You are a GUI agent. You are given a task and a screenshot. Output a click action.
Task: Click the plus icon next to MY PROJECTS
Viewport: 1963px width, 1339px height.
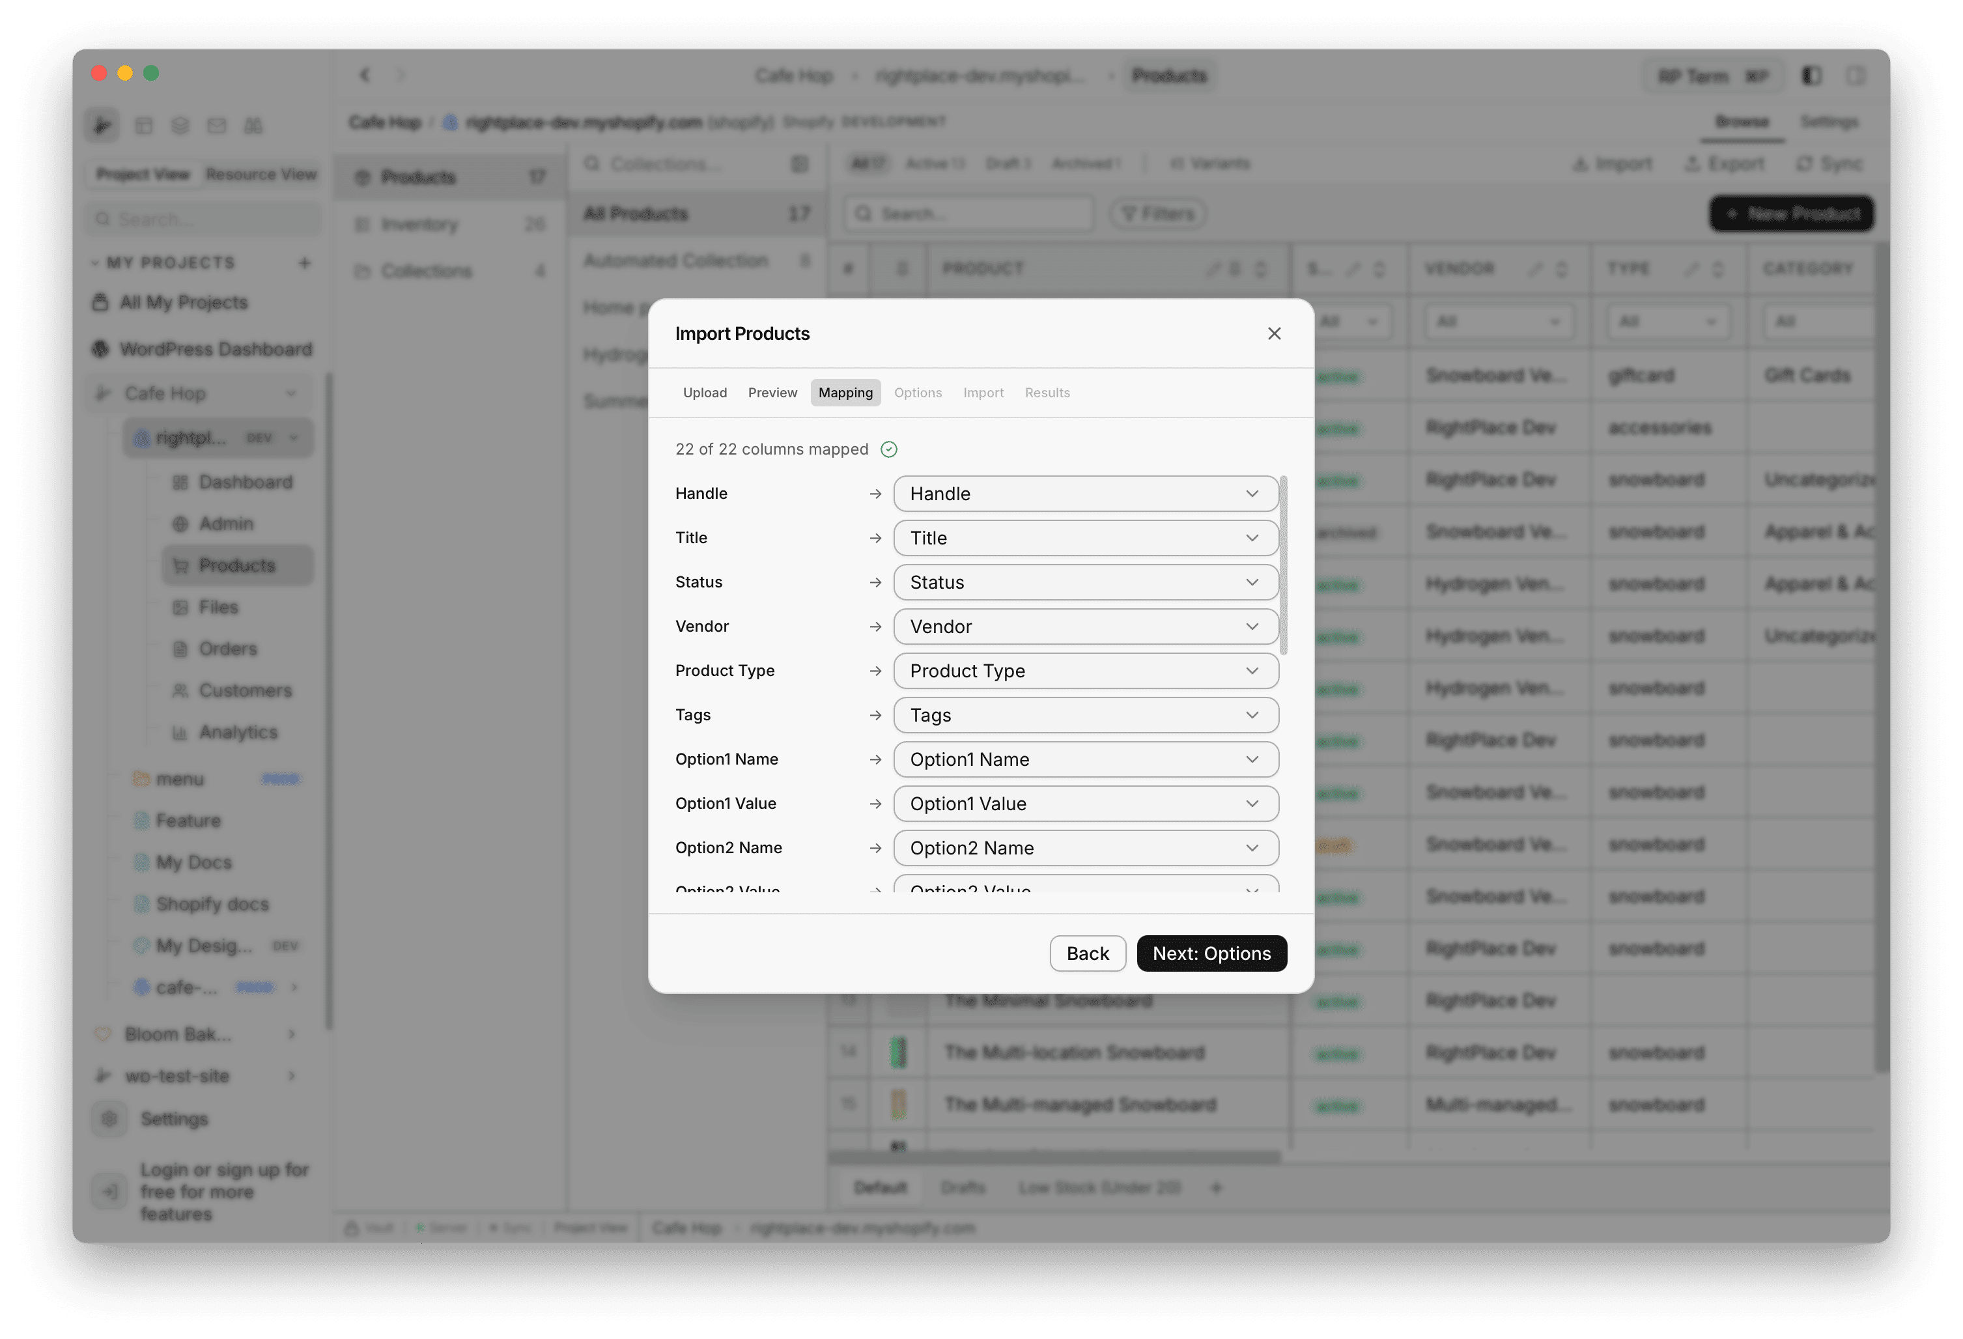[305, 262]
